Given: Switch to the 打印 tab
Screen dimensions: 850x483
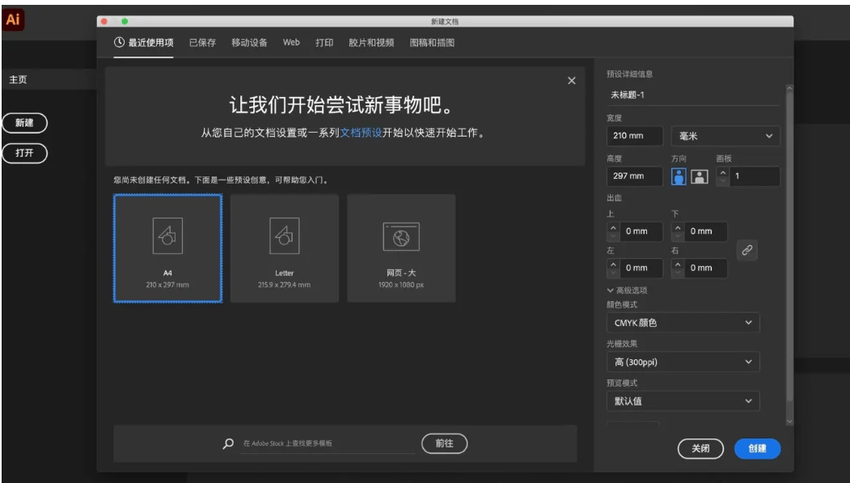Looking at the screenshot, I should point(324,42).
